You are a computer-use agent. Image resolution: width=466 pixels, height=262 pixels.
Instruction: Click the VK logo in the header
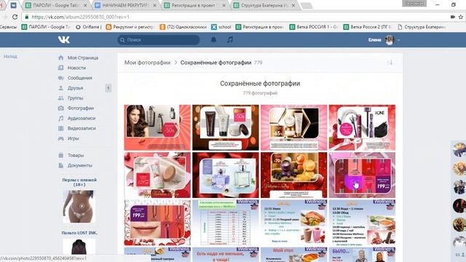[x=64, y=39]
